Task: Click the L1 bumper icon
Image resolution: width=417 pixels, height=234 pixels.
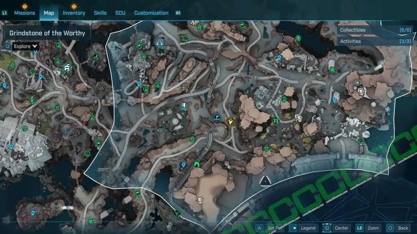Action: coord(5,13)
